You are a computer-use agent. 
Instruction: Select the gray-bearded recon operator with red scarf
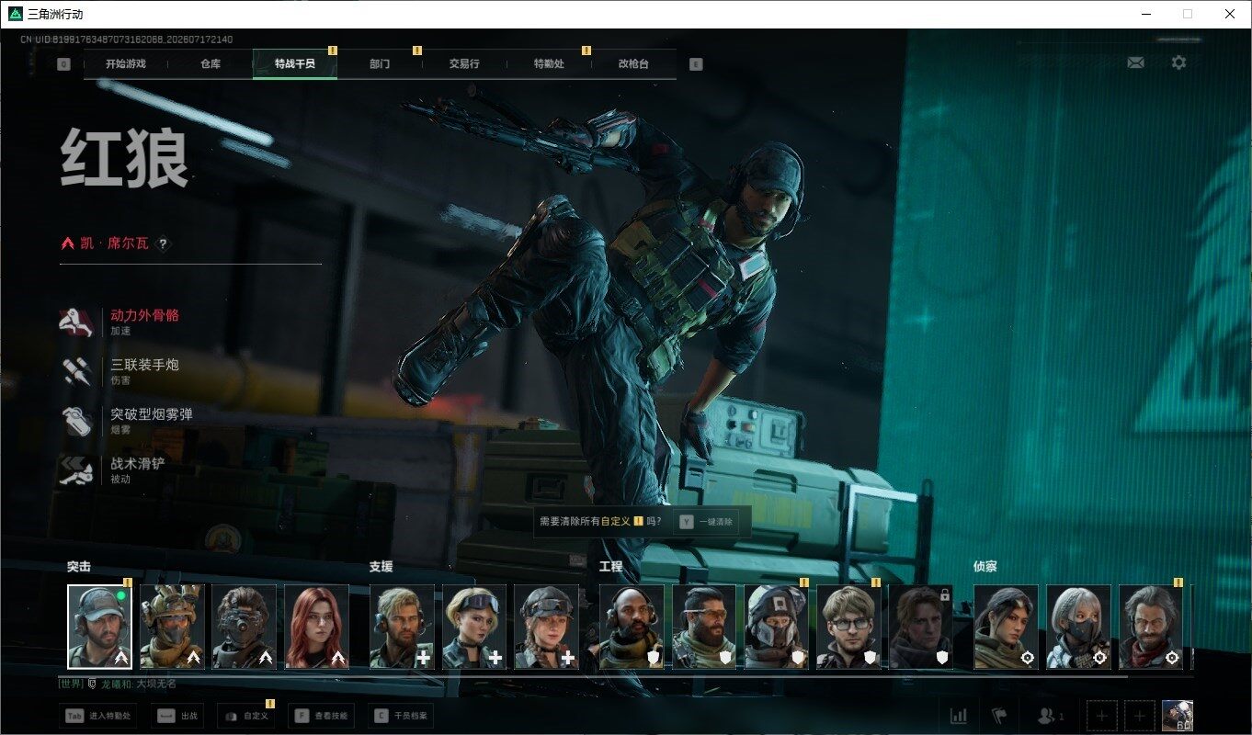1151,627
